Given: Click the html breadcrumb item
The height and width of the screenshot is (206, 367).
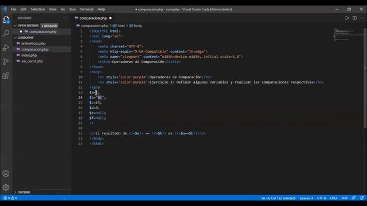Looking at the screenshot, I should click(119, 26).
